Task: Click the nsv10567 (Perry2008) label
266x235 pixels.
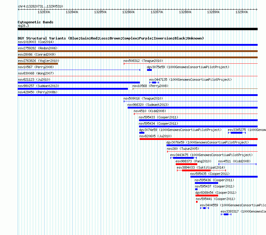Action: (x=36, y=67)
